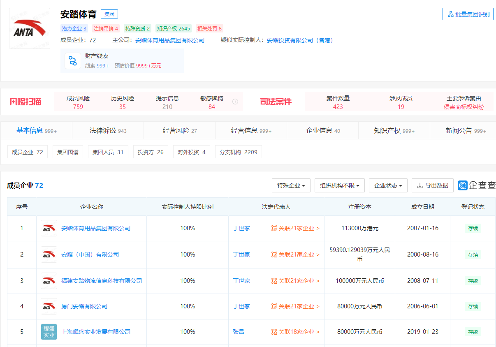The height and width of the screenshot is (347, 496).
Task: Open the 财产线索 link icon
Action: (x=73, y=61)
